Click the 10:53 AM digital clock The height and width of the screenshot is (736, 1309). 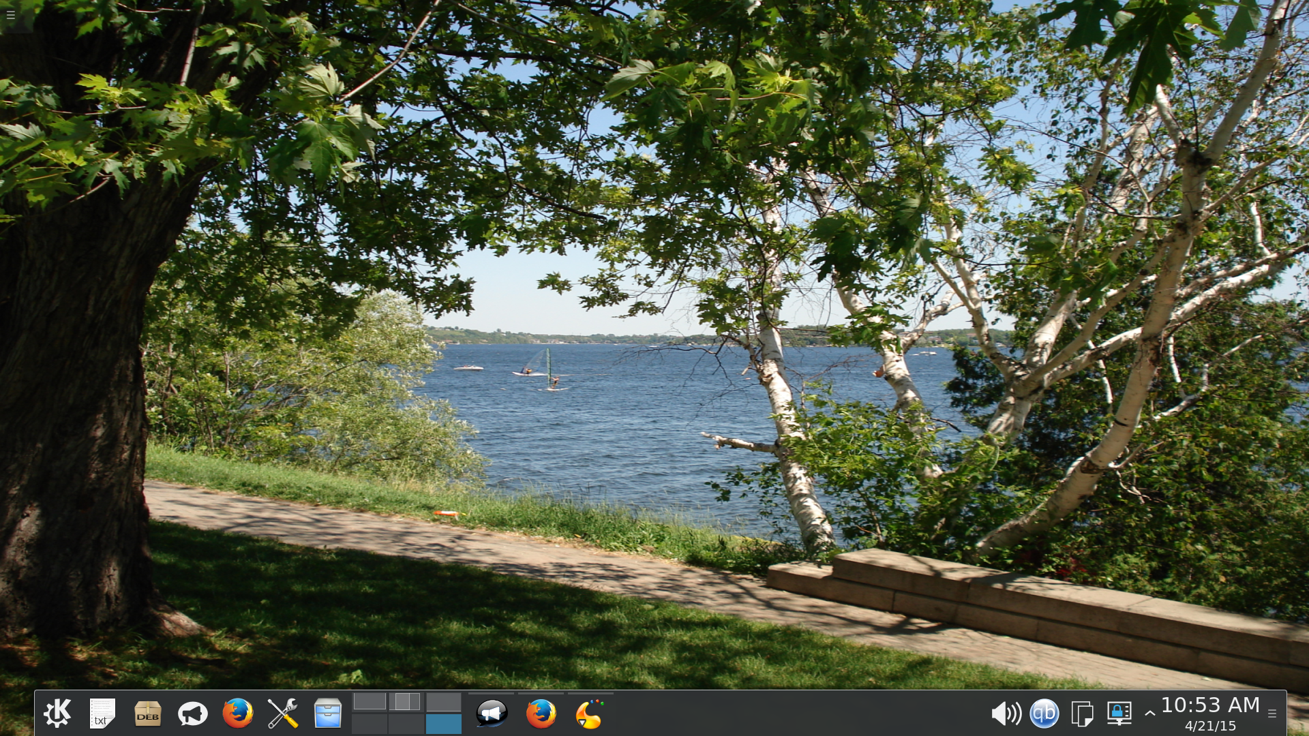1210,705
